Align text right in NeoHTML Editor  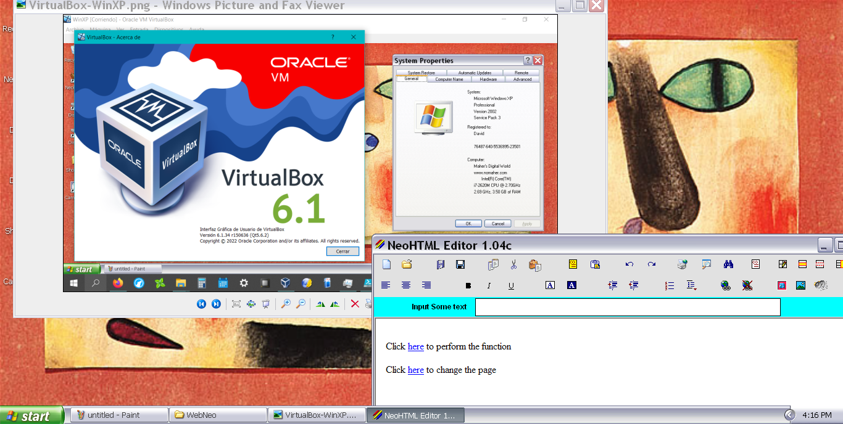(426, 285)
